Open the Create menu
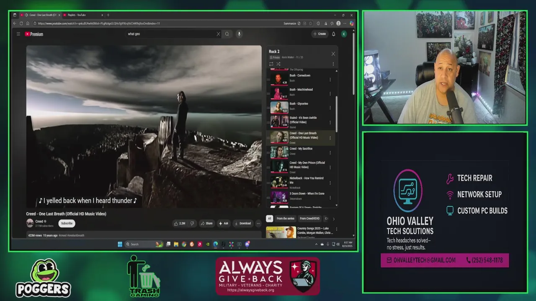536x301 pixels. coord(319,34)
